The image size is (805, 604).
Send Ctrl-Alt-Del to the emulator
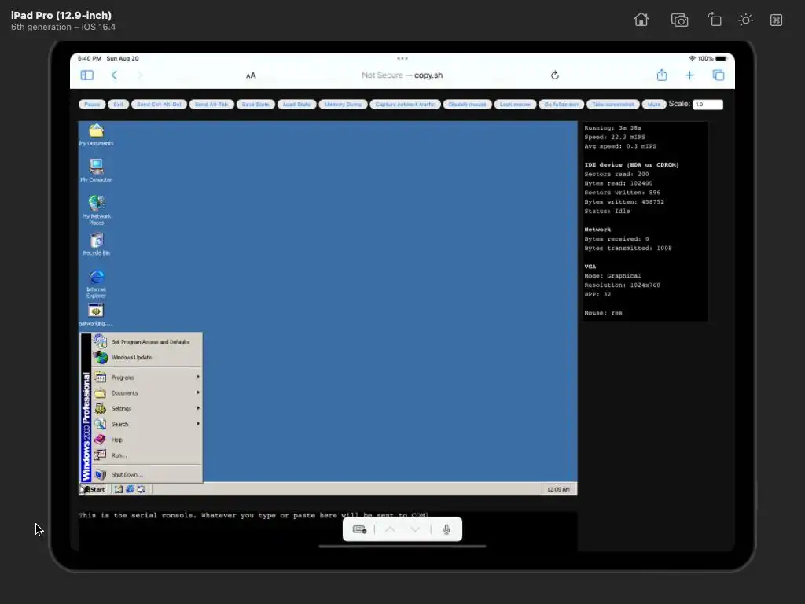(x=159, y=105)
